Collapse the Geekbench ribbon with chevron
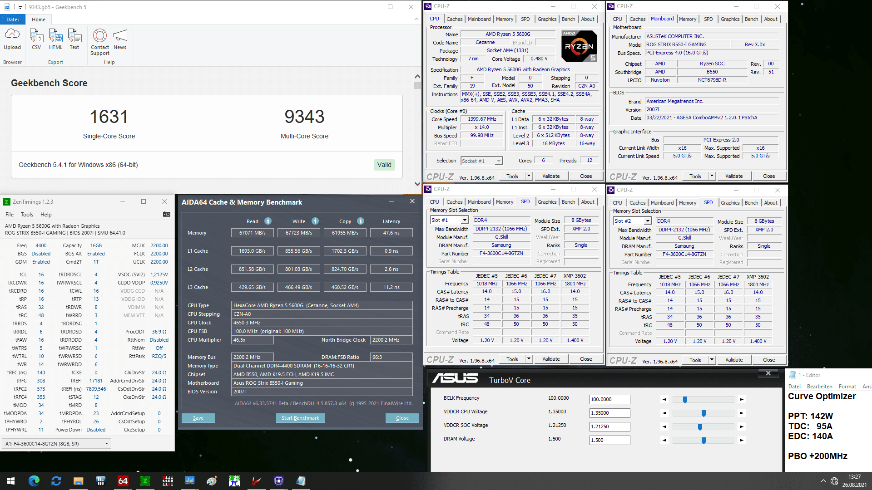 [416, 19]
